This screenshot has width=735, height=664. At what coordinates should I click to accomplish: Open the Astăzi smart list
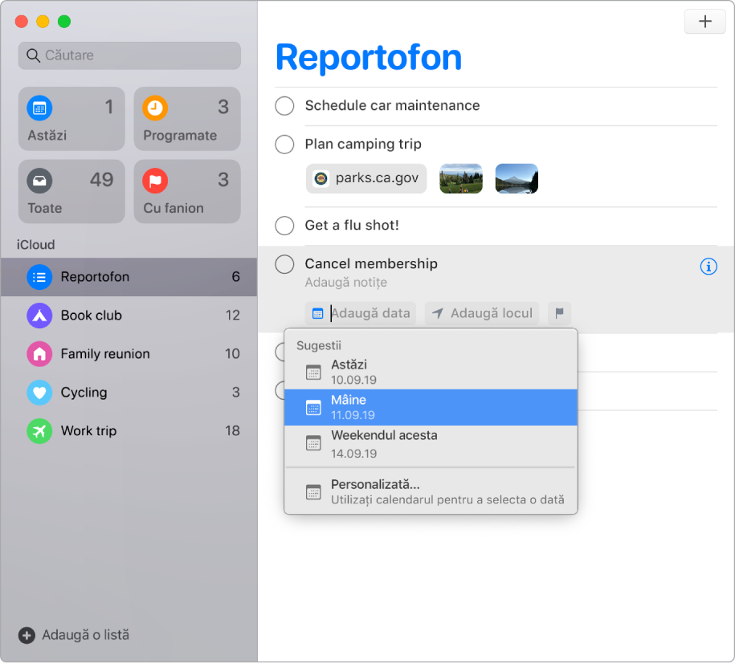coord(71,119)
